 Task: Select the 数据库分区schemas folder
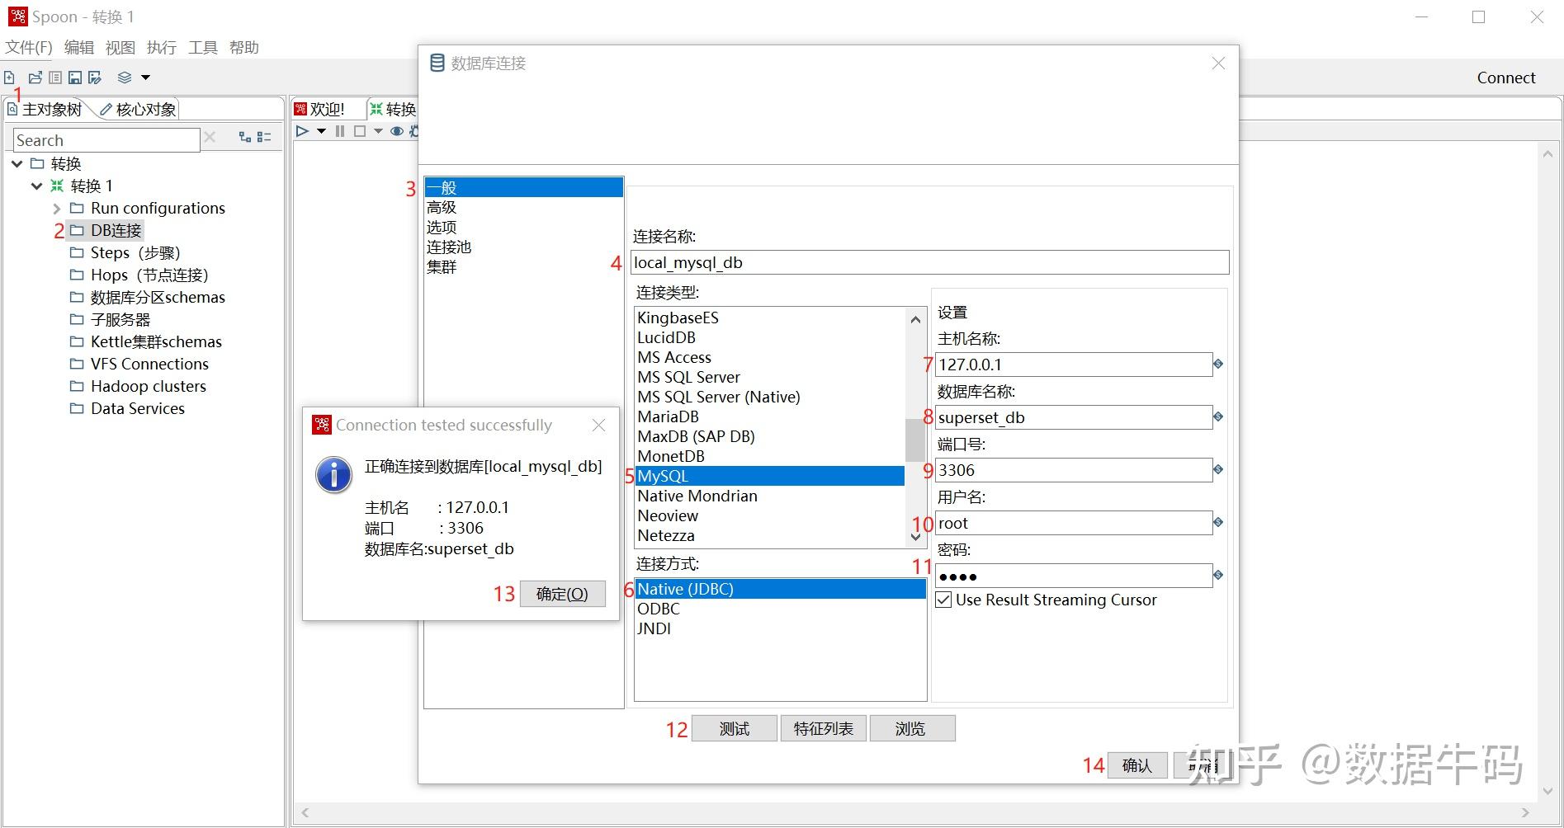tap(147, 297)
